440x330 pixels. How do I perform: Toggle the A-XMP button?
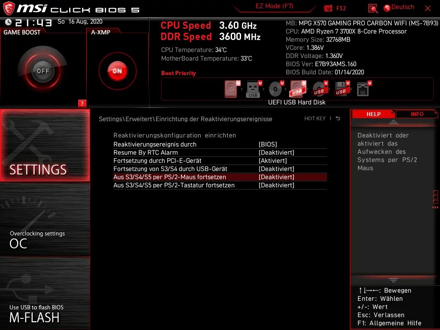click(x=117, y=70)
